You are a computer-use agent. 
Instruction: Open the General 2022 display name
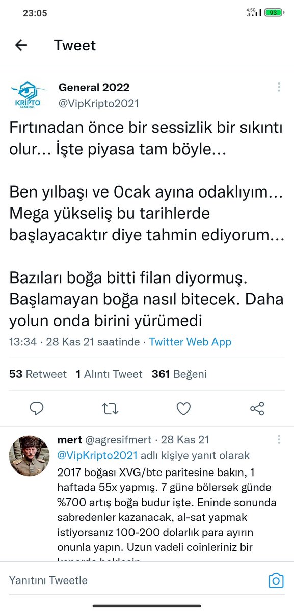(94, 87)
